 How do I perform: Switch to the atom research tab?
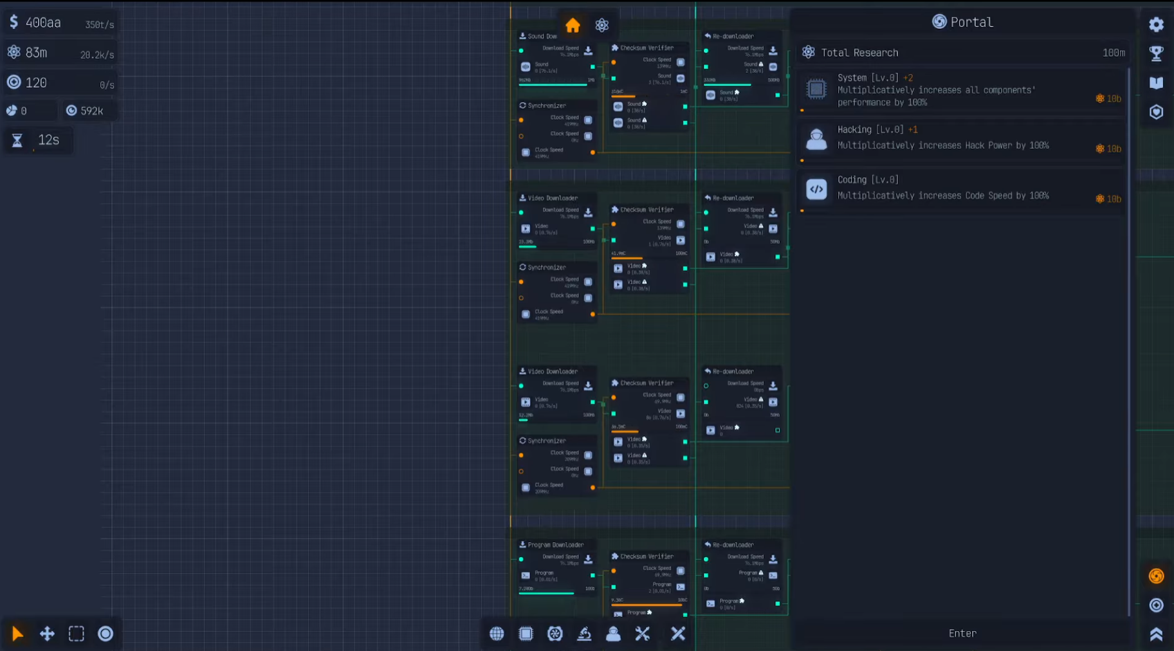[x=602, y=26]
